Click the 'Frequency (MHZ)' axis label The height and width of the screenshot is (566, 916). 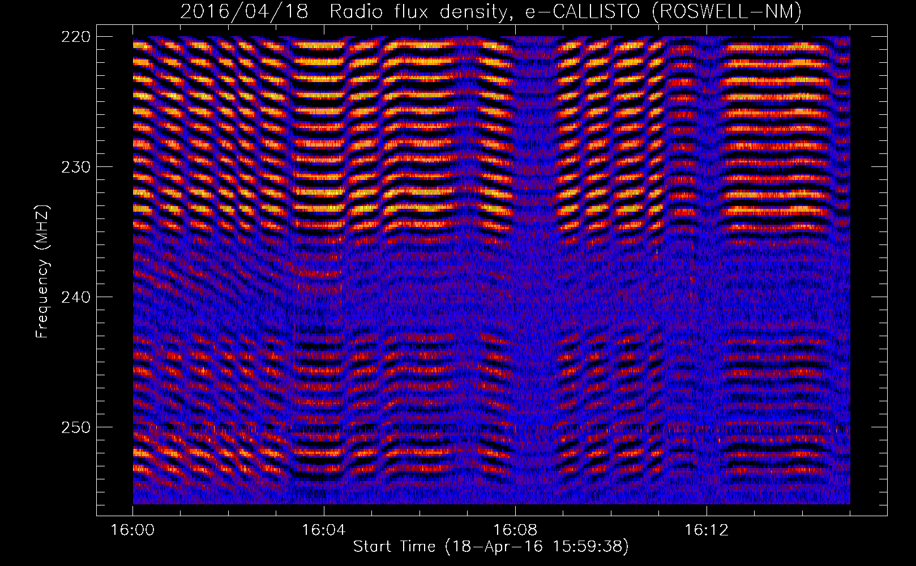[42, 271]
